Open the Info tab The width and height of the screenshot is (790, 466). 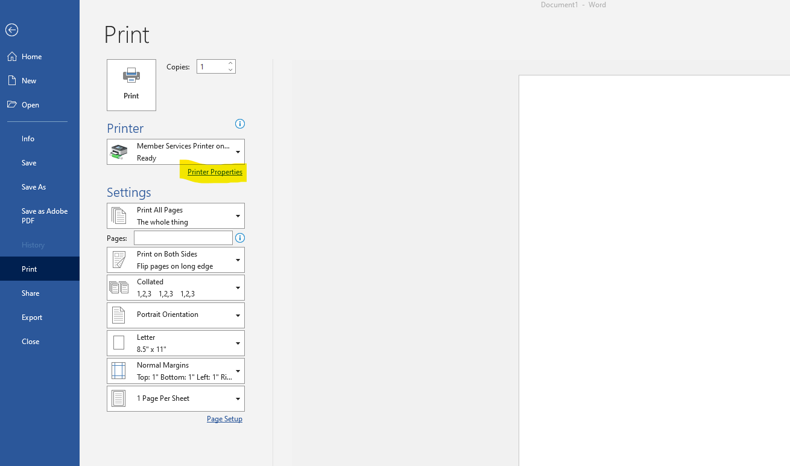(40, 138)
